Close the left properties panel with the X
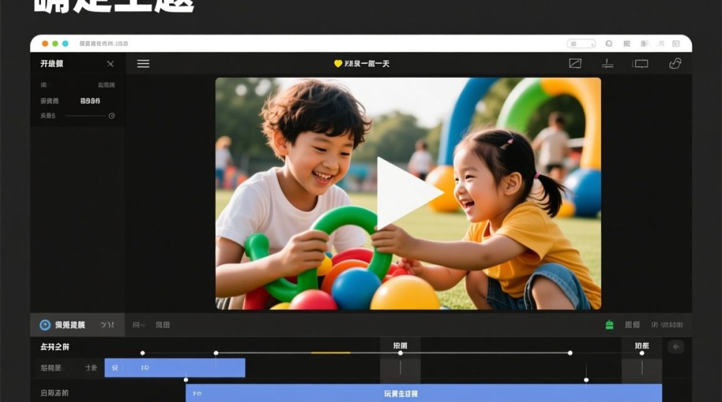Image resolution: width=722 pixels, height=402 pixels. pyautogui.click(x=110, y=64)
